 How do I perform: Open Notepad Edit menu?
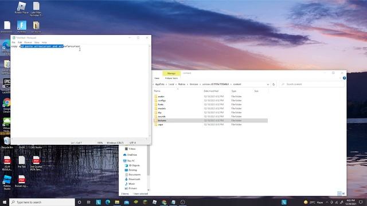tap(20, 42)
